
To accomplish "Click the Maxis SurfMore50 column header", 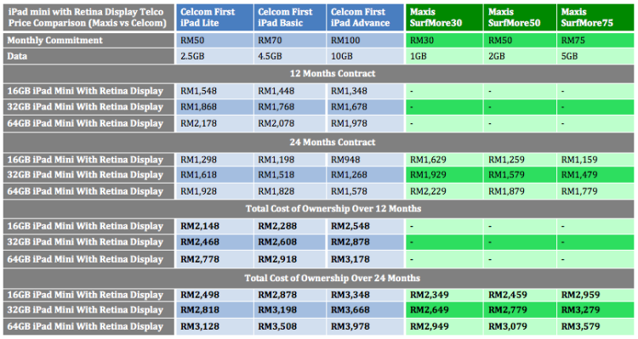I will tap(520, 18).
